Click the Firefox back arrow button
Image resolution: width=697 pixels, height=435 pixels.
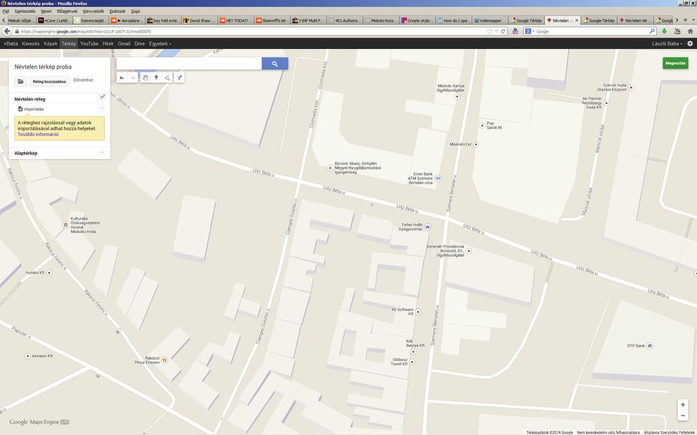click(7, 31)
